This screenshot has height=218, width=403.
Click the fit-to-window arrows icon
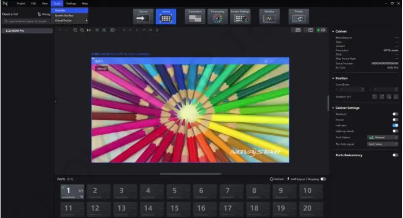click(97, 30)
